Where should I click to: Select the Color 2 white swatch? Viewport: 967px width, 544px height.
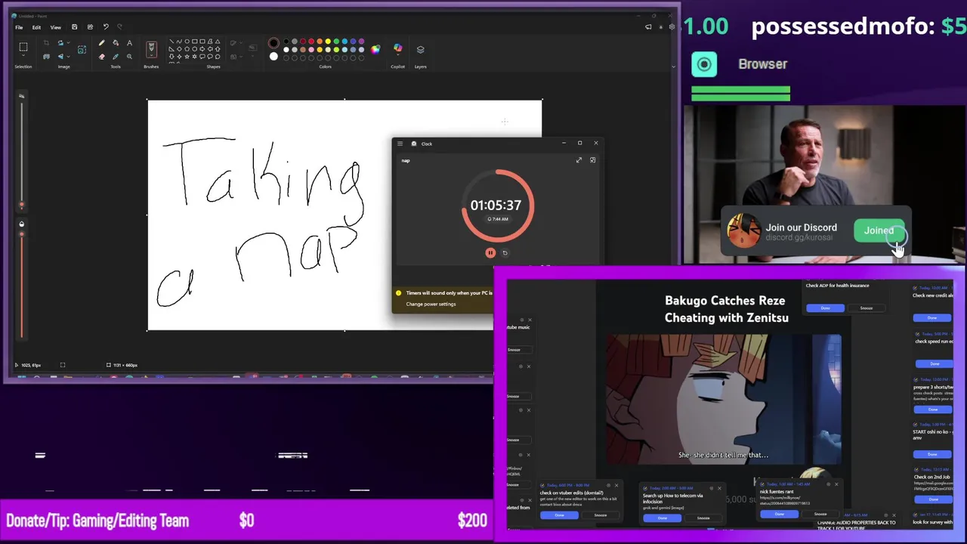coord(273,56)
